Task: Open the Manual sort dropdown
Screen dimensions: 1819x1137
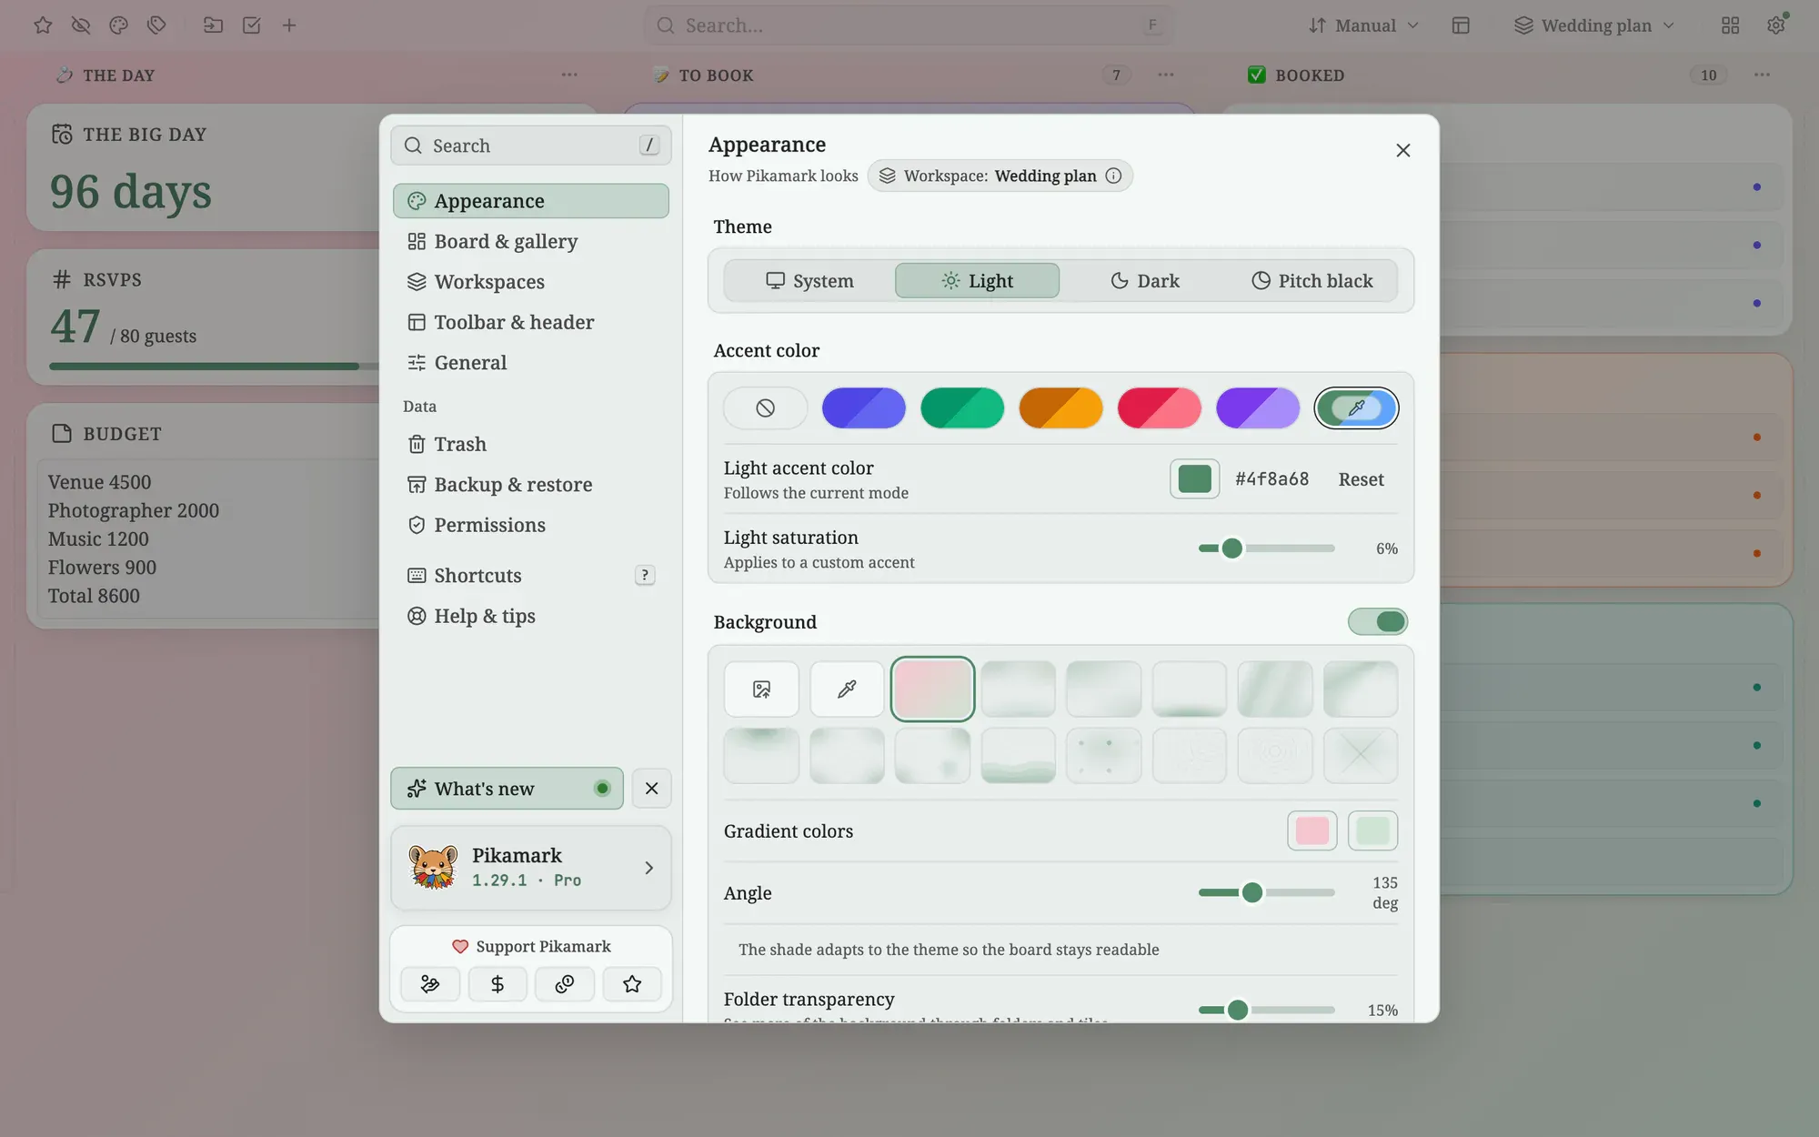Action: tap(1363, 25)
